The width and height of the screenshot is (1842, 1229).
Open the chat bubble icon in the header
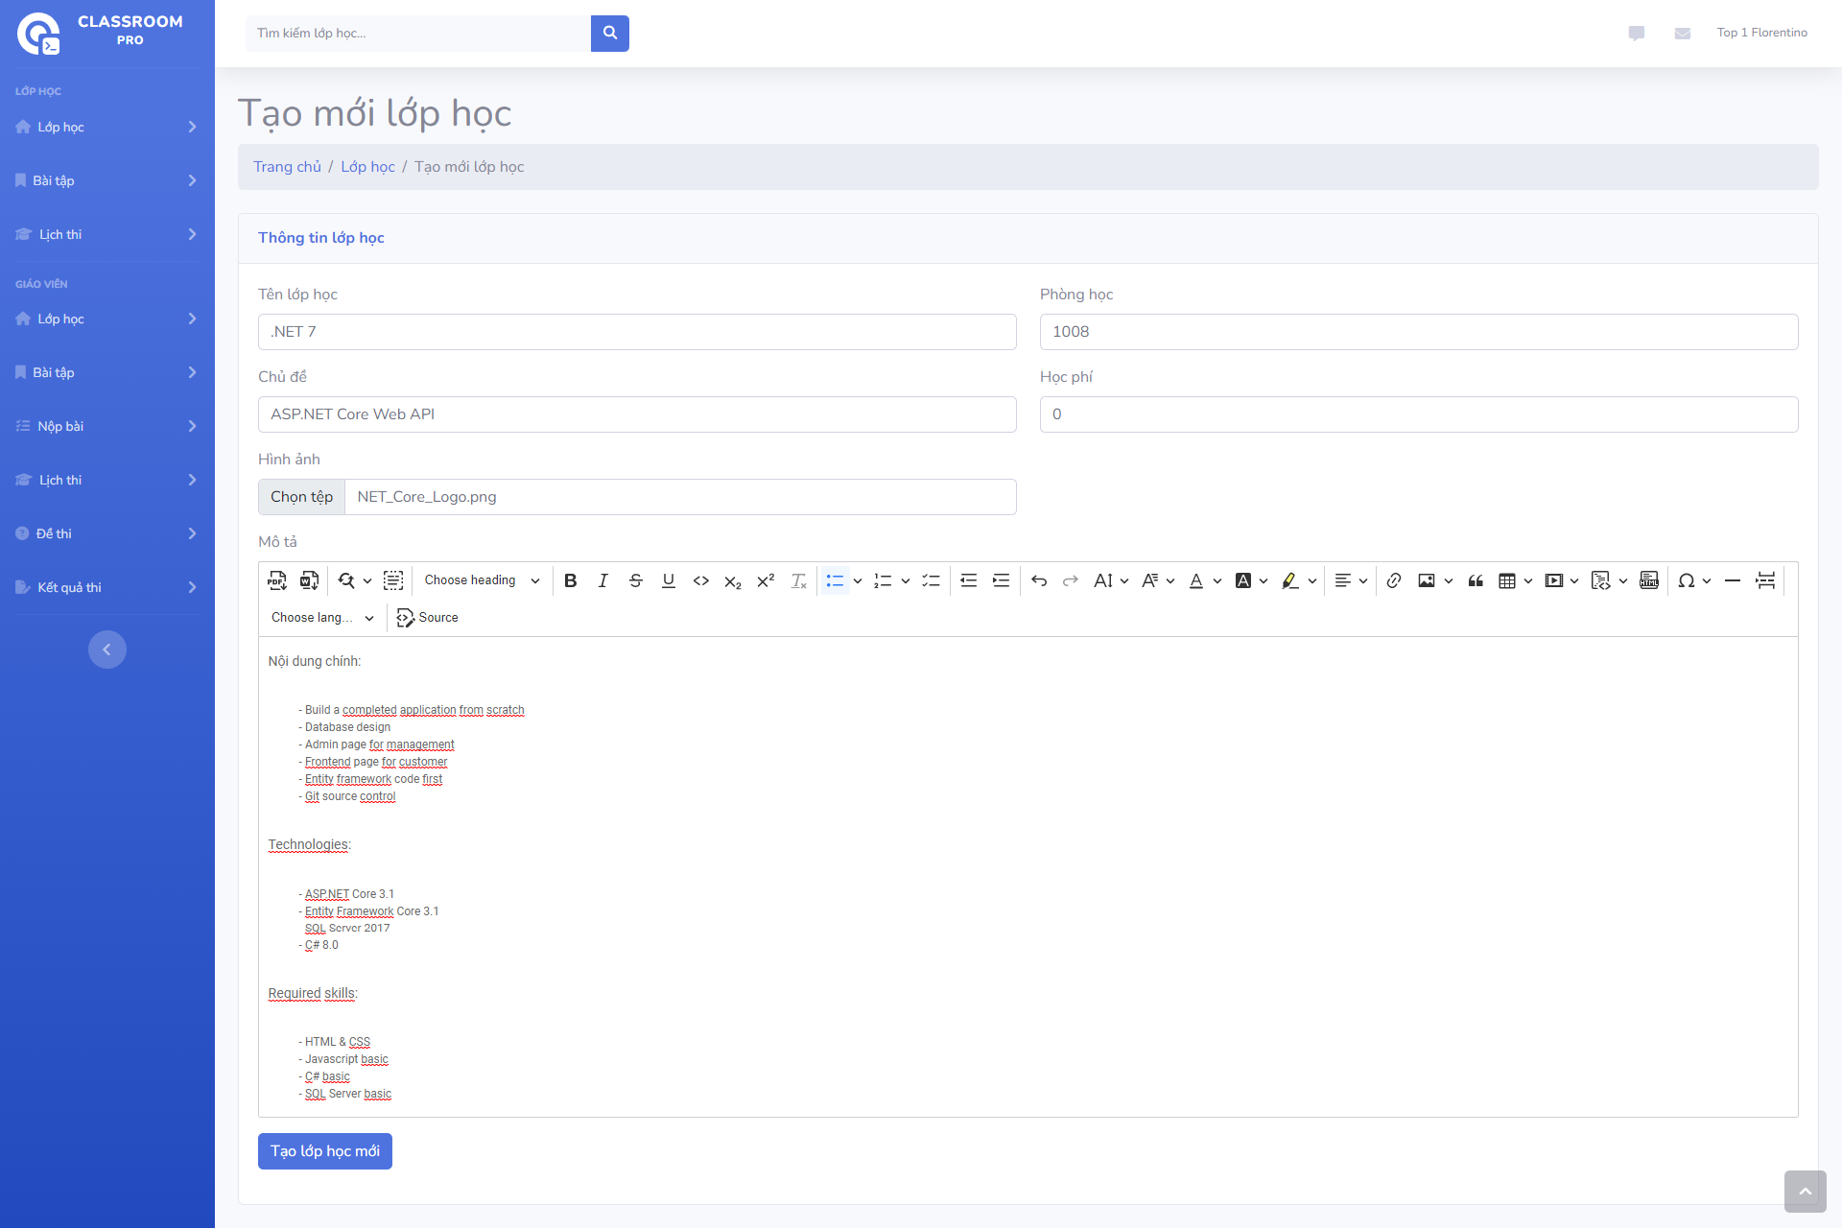pyautogui.click(x=1636, y=33)
